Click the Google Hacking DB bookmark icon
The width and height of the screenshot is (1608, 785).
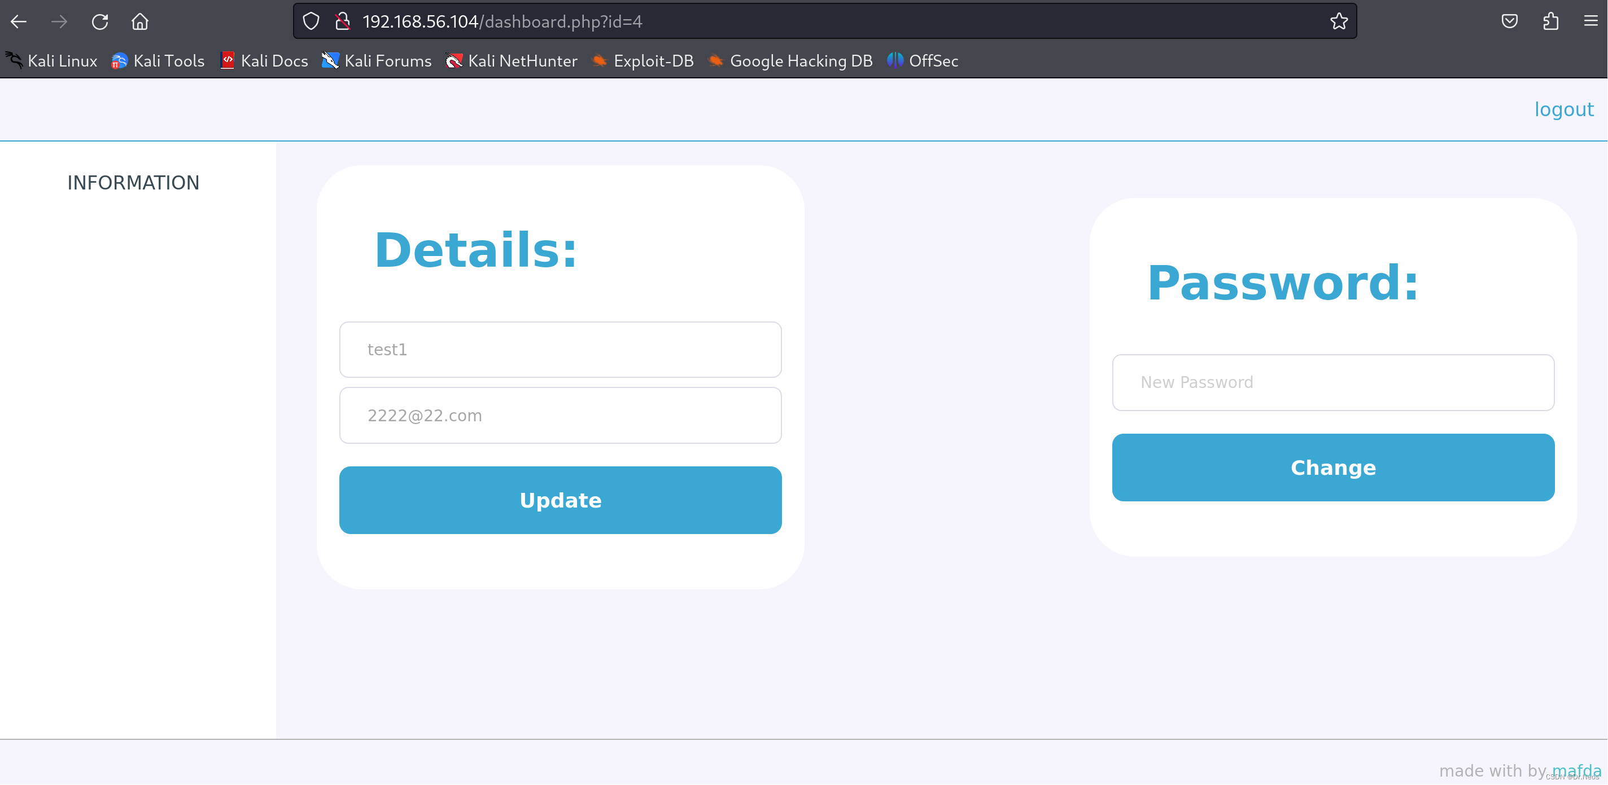click(715, 60)
